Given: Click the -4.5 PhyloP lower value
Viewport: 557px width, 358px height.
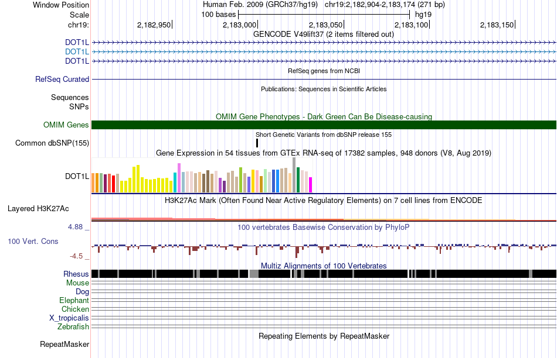Looking at the screenshot, I should tap(76, 256).
